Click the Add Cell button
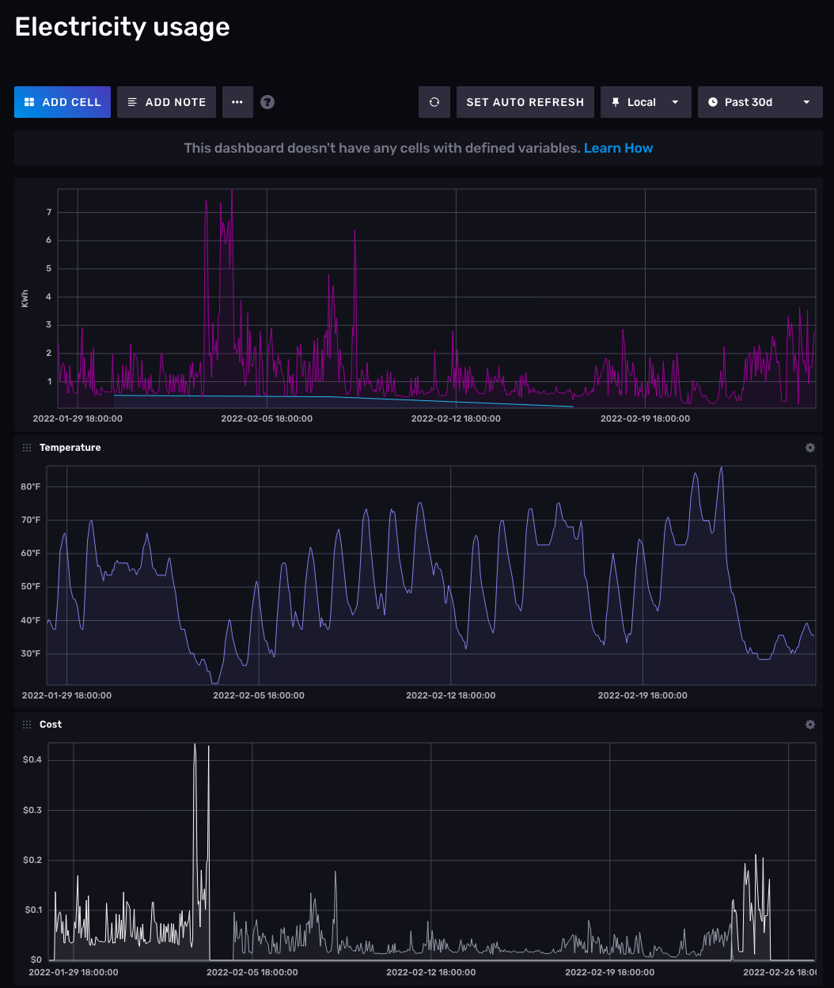The width and height of the screenshot is (834, 988). [63, 102]
